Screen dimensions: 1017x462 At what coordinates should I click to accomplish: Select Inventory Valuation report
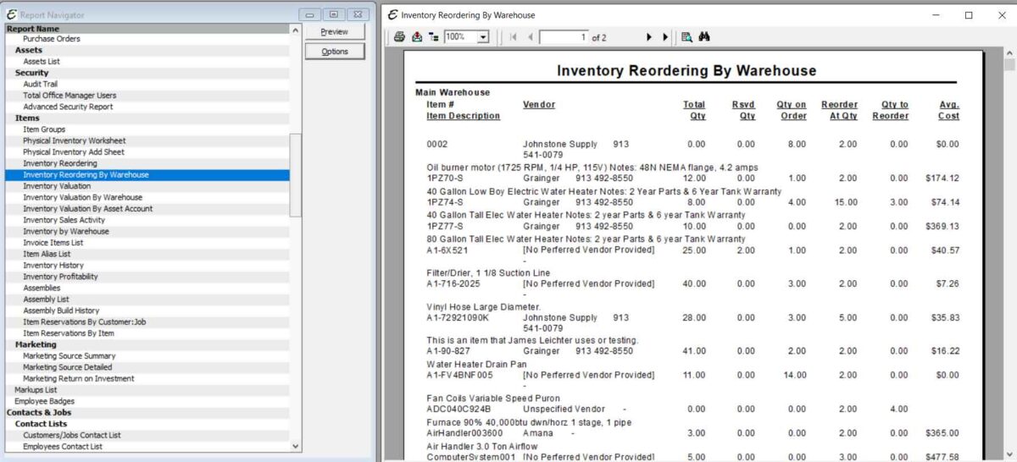(x=57, y=186)
